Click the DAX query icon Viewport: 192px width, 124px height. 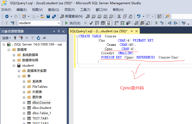(x=111, y=16)
